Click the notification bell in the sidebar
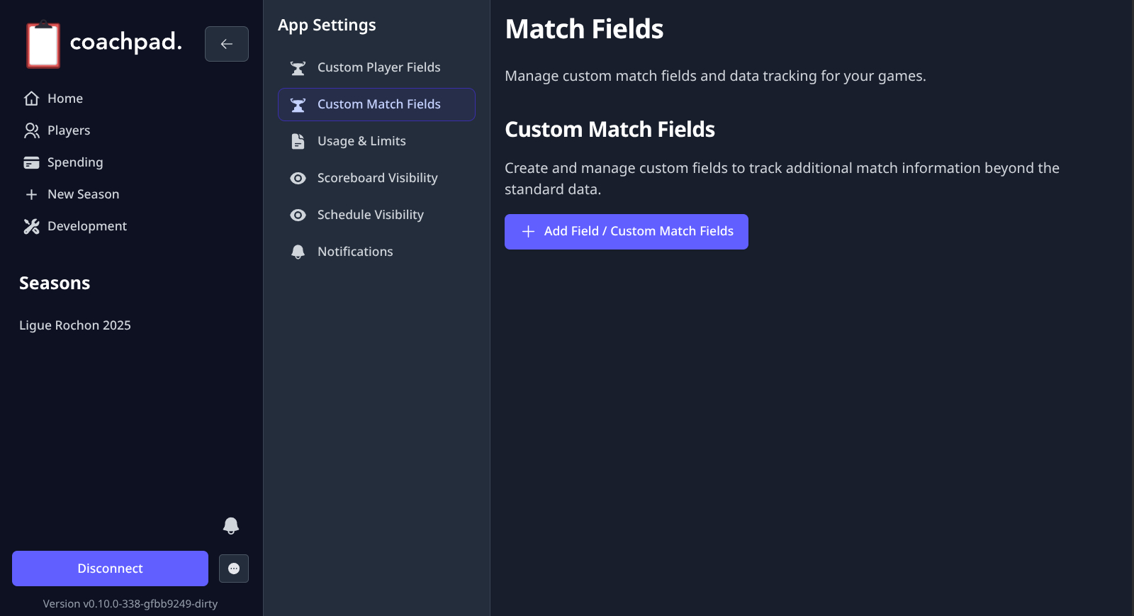 click(x=231, y=525)
